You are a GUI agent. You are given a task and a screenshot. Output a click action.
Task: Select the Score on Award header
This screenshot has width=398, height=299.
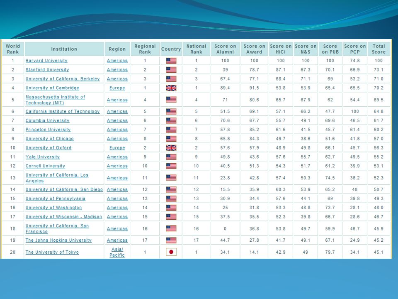(254, 49)
